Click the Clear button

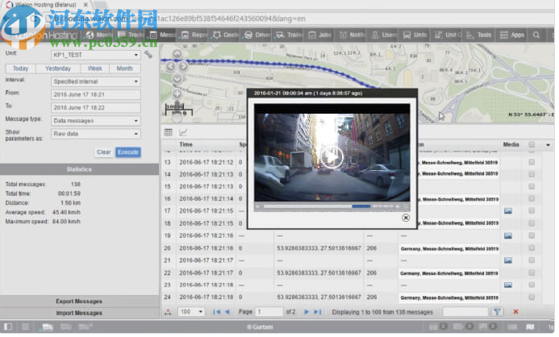(103, 152)
